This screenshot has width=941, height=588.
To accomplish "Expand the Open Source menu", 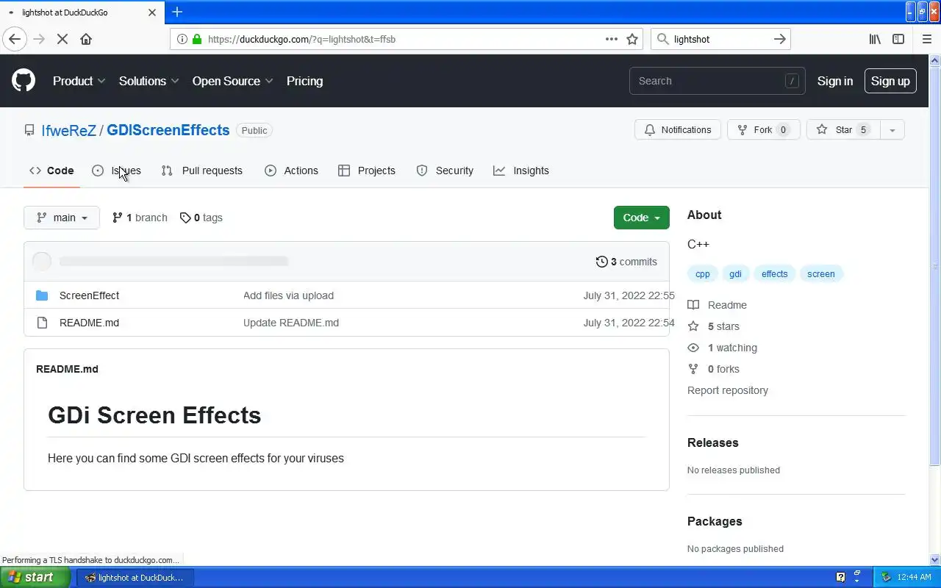I will pyautogui.click(x=233, y=81).
